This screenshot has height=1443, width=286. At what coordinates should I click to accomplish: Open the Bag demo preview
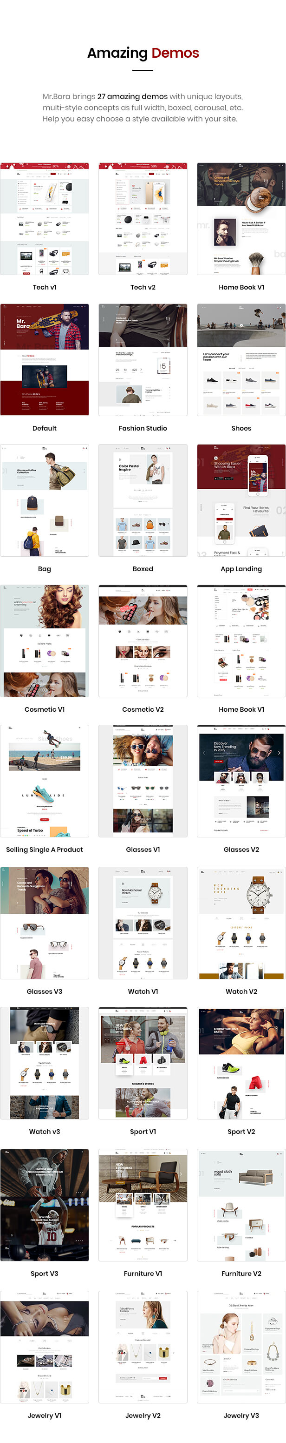pyautogui.click(x=45, y=499)
